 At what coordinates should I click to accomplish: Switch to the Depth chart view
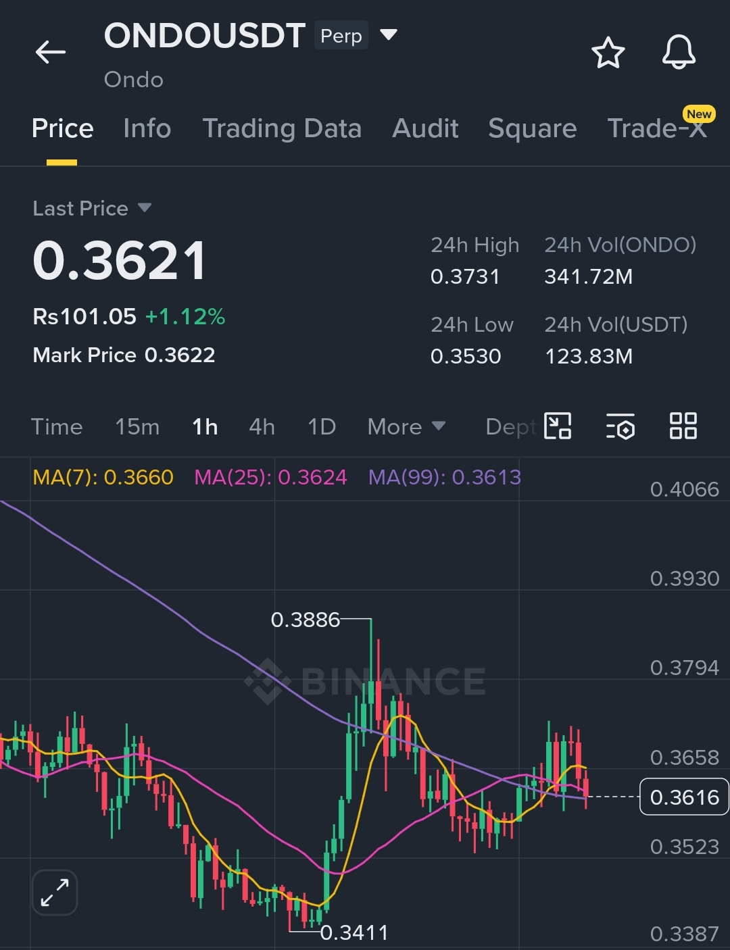pyautogui.click(x=512, y=427)
